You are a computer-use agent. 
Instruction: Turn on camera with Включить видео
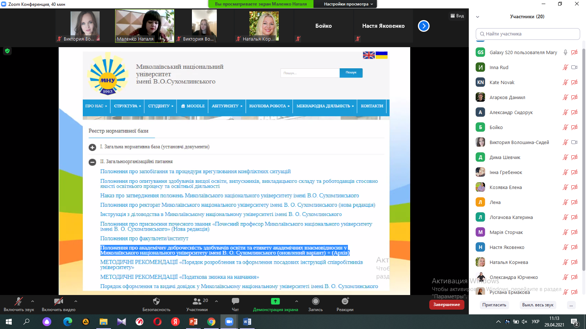tap(58, 302)
